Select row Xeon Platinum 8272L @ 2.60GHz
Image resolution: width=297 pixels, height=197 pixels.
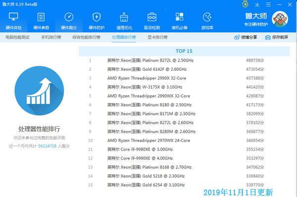(x=184, y=123)
